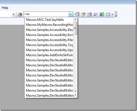Screen dimensions: 137x111
Task: Choose Macros.Samples.Accessibility.Dec entry
Action: click(x=49, y=30)
